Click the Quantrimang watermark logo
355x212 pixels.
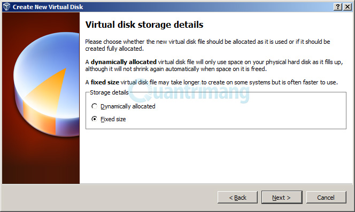pos(189,93)
